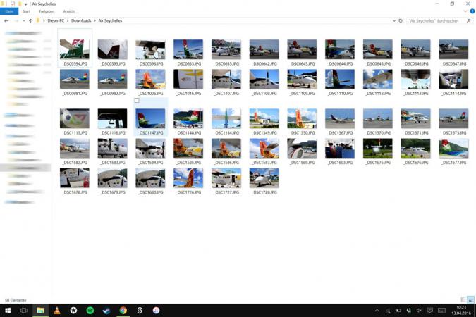Open the volume control in tray
476x317 pixels.
pos(419,311)
